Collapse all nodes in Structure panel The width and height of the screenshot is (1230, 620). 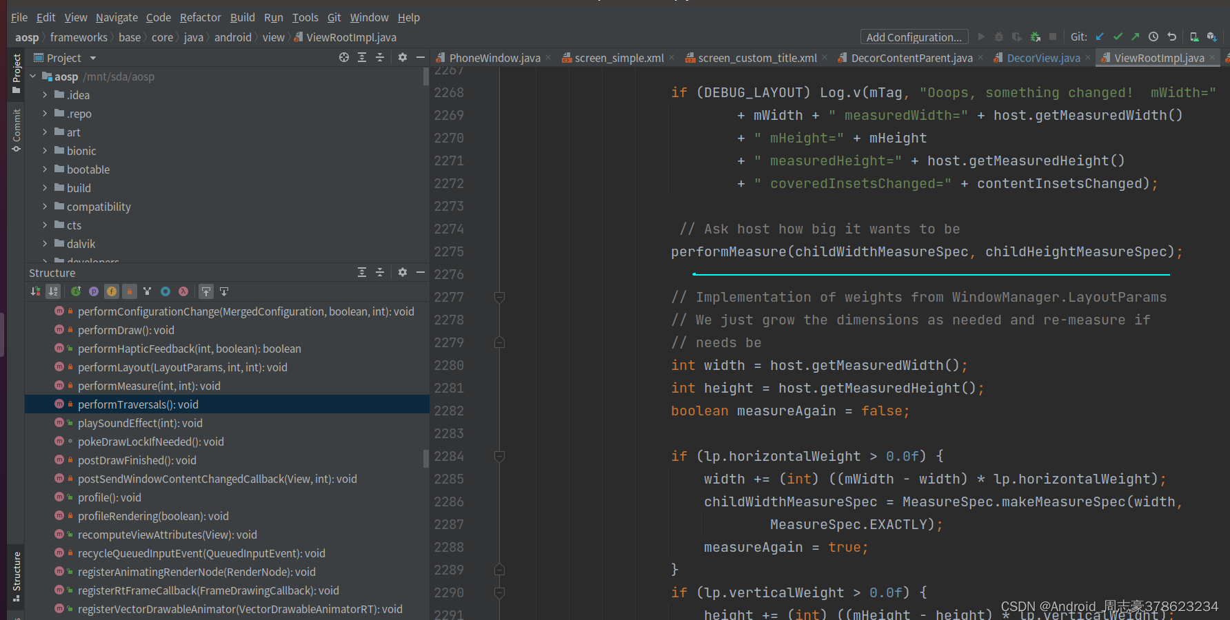(380, 273)
